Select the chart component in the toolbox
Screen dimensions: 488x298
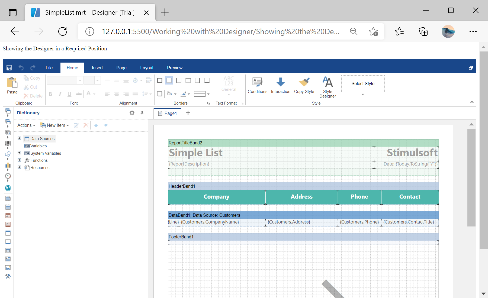click(x=8, y=165)
